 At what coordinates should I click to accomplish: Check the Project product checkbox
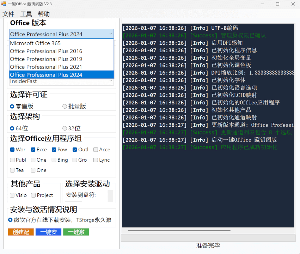pos(34,195)
